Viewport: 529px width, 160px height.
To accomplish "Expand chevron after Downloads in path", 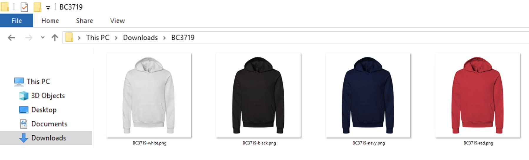I will (x=164, y=38).
